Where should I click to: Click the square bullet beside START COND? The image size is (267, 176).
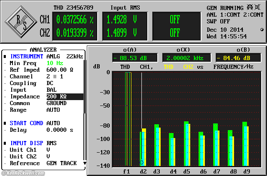pyautogui.click(x=5, y=123)
